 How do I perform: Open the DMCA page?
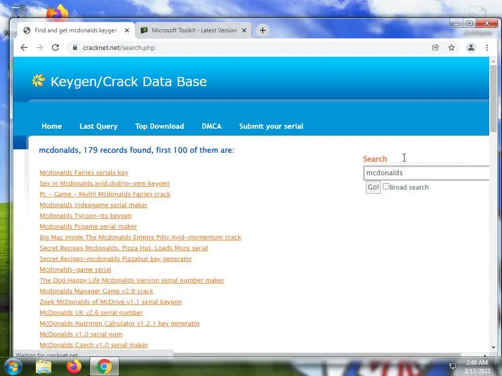[x=211, y=126]
